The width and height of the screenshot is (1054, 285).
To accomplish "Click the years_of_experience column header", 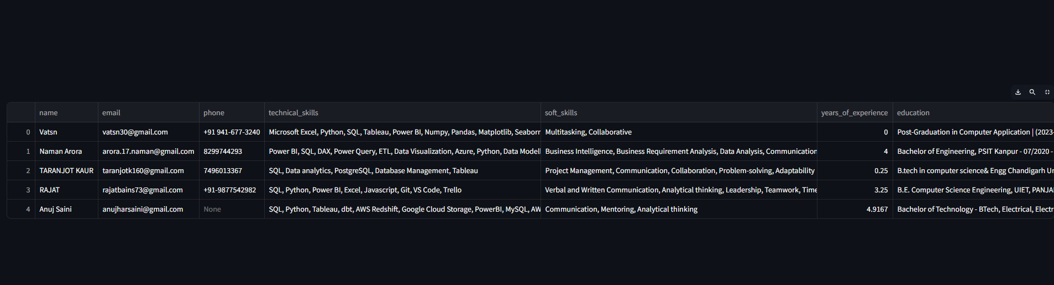I will click(855, 112).
